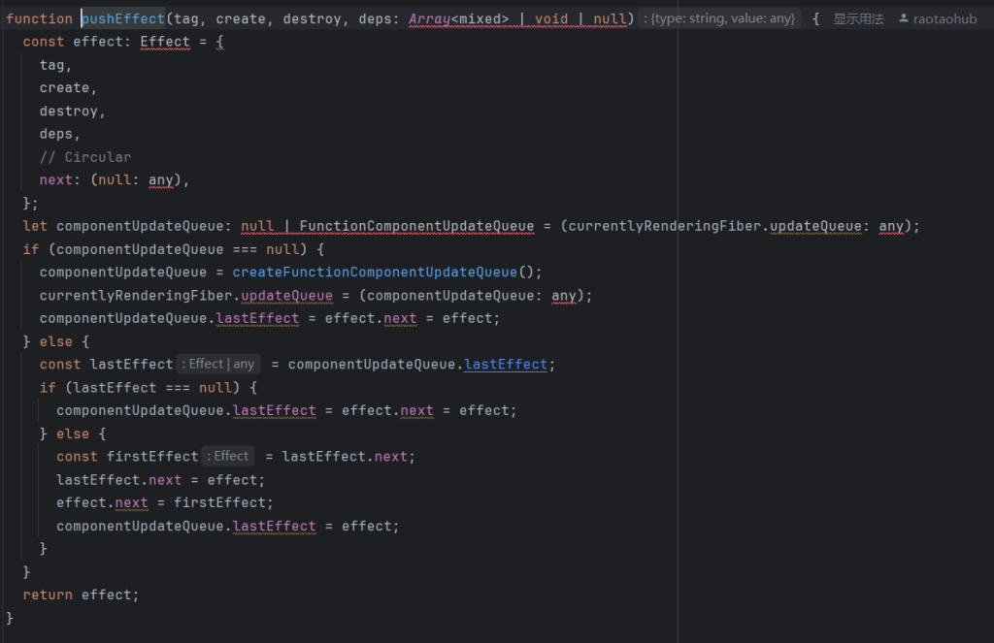Screen dimensions: 994x643
Task: Click the 'if (lastEffect === null)' condition
Action: pyautogui.click(x=148, y=387)
